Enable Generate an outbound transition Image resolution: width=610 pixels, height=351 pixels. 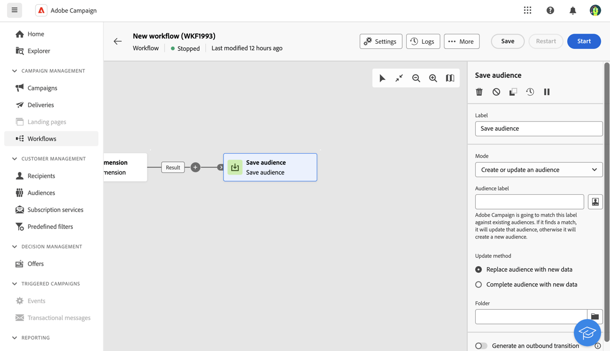[x=481, y=345]
